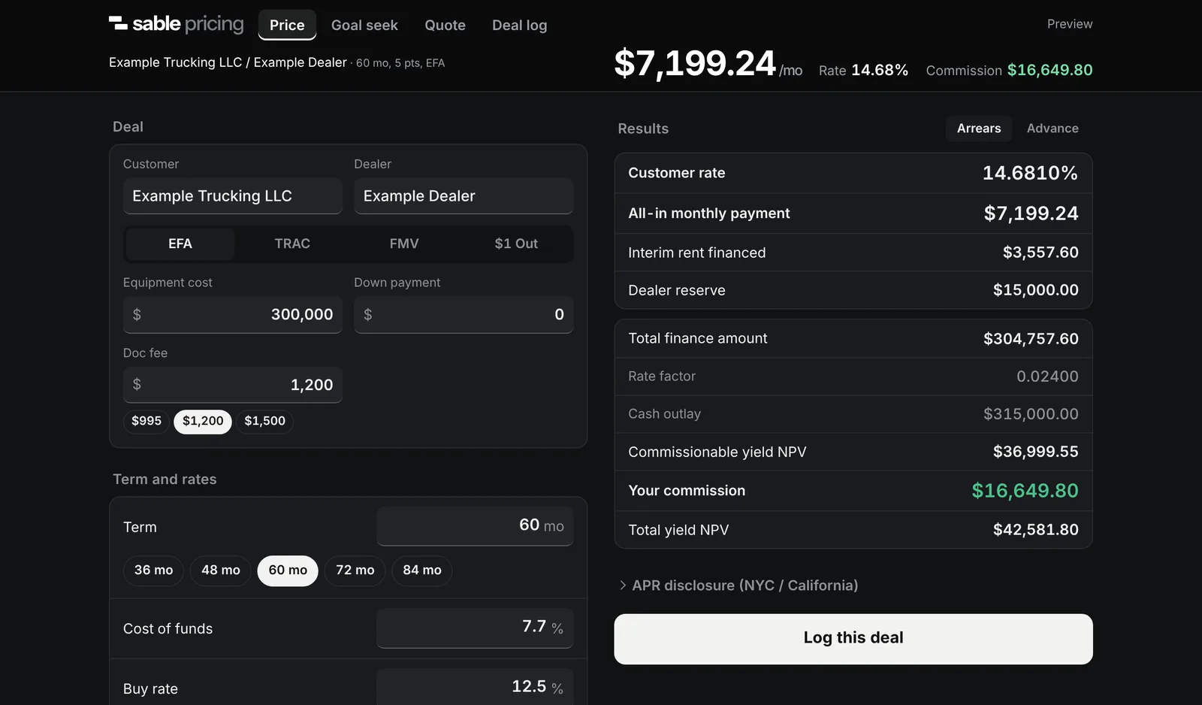Edit the Cost of funds percentage
Viewport: 1202px width, 705px height.
(x=475, y=628)
